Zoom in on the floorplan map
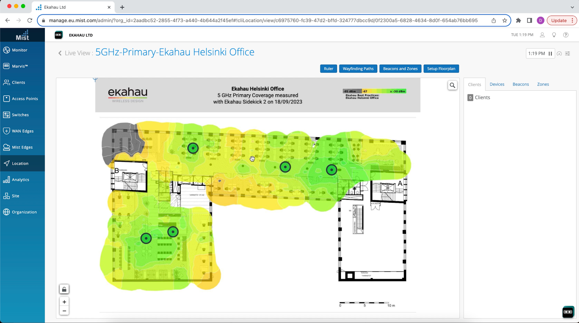579x323 pixels. [64, 302]
